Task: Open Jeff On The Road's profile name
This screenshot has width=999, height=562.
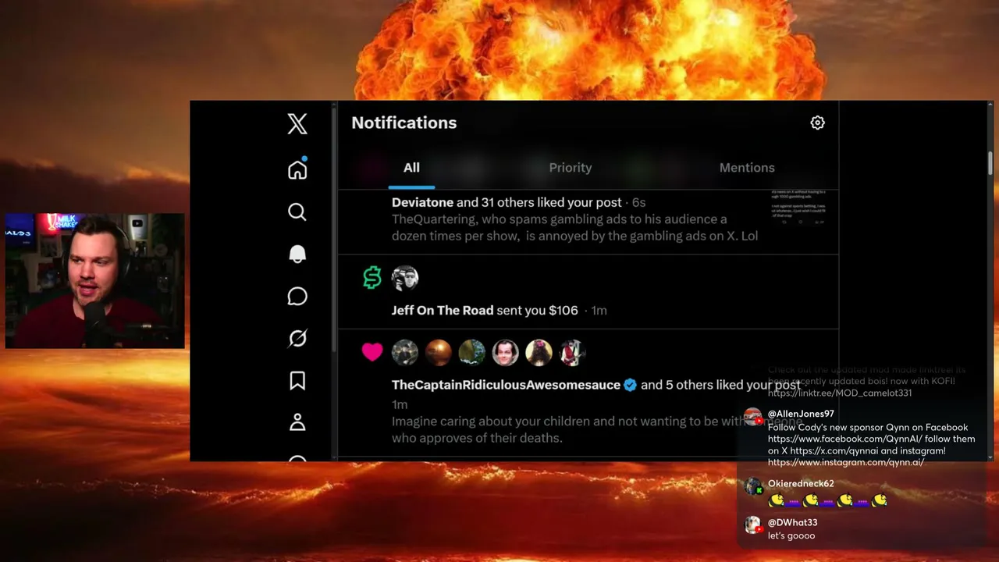Action: click(x=443, y=310)
